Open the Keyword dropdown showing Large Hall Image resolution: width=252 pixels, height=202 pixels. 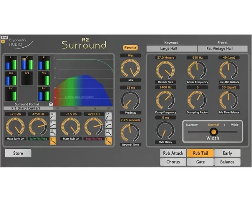[x=171, y=48]
